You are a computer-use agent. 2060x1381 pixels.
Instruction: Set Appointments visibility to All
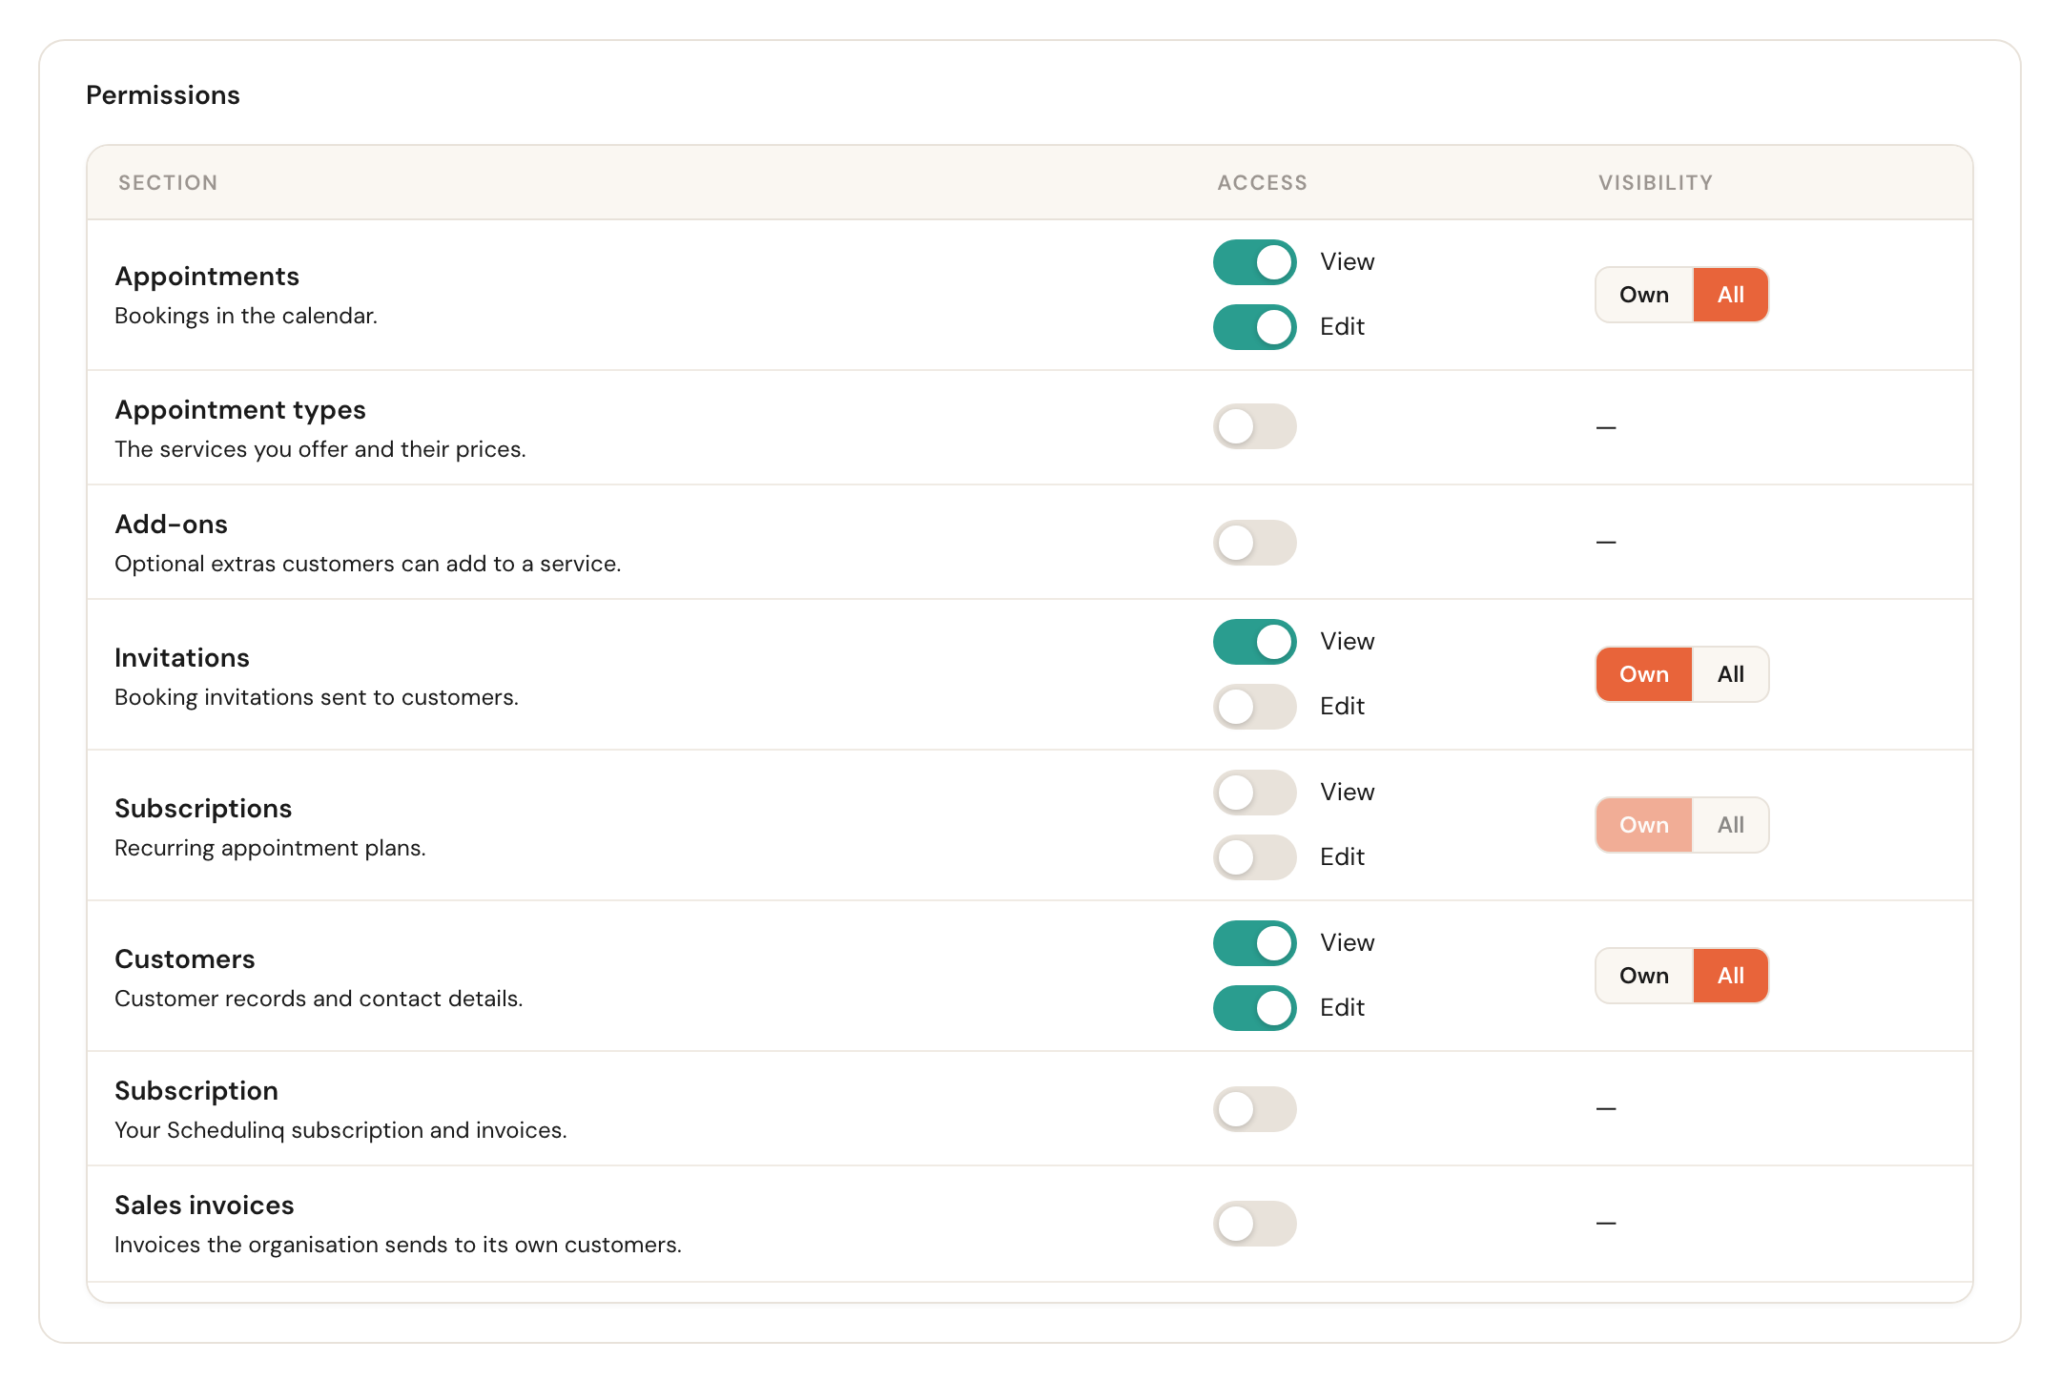(x=1730, y=295)
